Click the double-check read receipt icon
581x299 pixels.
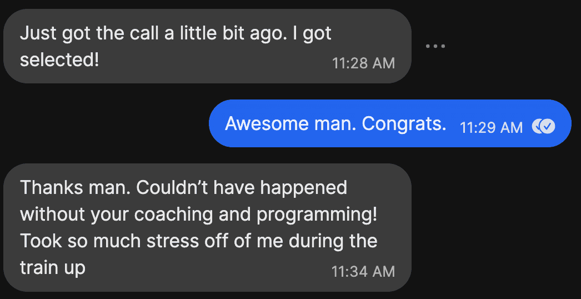coord(543,127)
